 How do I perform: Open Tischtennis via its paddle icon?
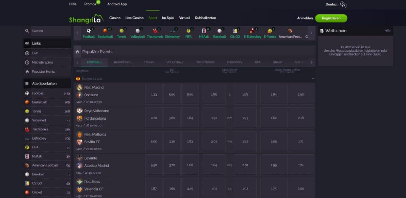point(155,31)
